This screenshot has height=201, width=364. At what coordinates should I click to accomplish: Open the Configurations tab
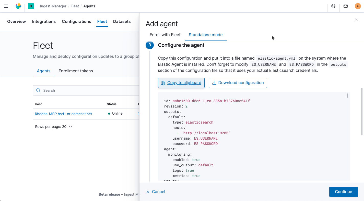(x=76, y=21)
